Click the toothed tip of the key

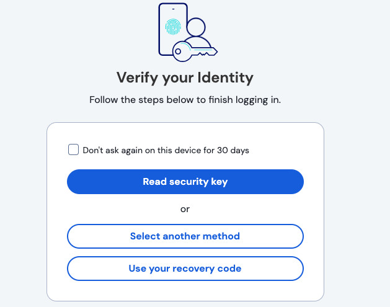point(211,51)
